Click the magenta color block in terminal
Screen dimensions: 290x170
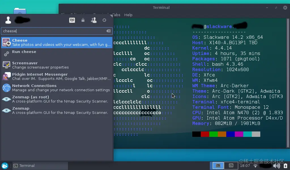click(x=239, y=134)
